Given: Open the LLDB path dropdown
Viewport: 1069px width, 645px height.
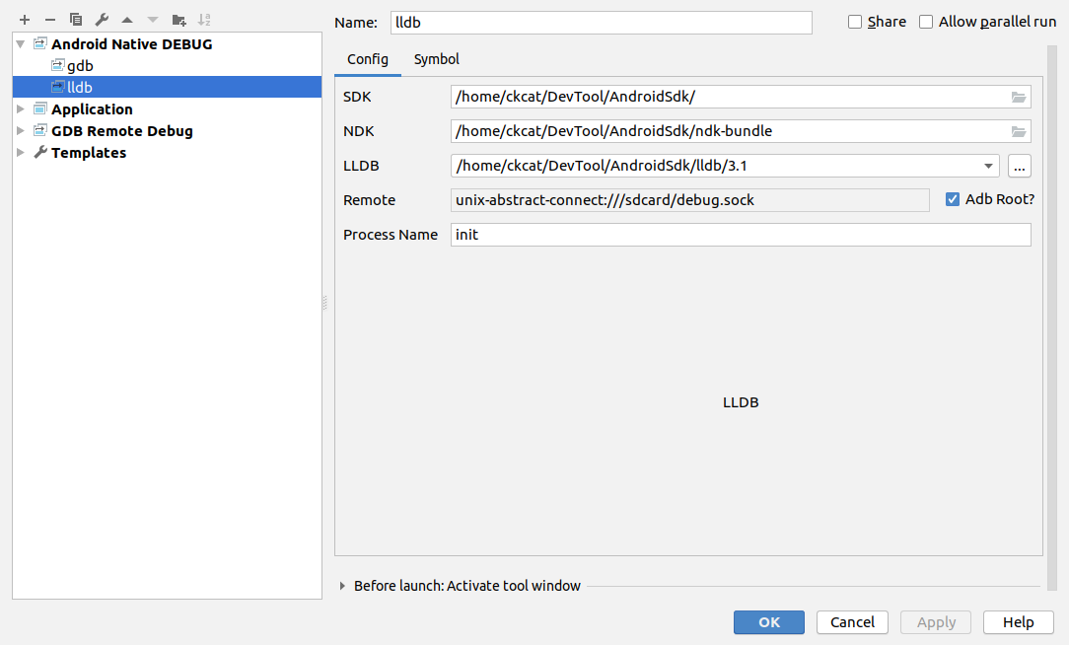Looking at the screenshot, I should pyautogui.click(x=988, y=166).
